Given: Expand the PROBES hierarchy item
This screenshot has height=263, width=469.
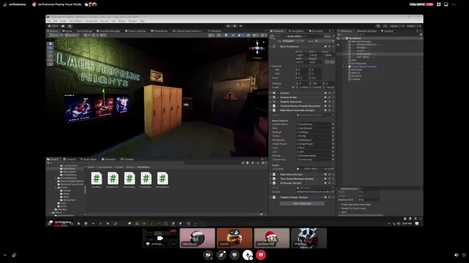Looking at the screenshot, I should pos(347,48).
